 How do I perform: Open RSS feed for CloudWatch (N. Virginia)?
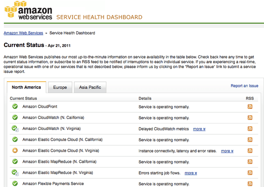coord(250,129)
